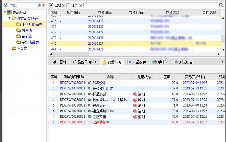
Task: Collapse the 产品分类 root node
Action: pos(5,13)
